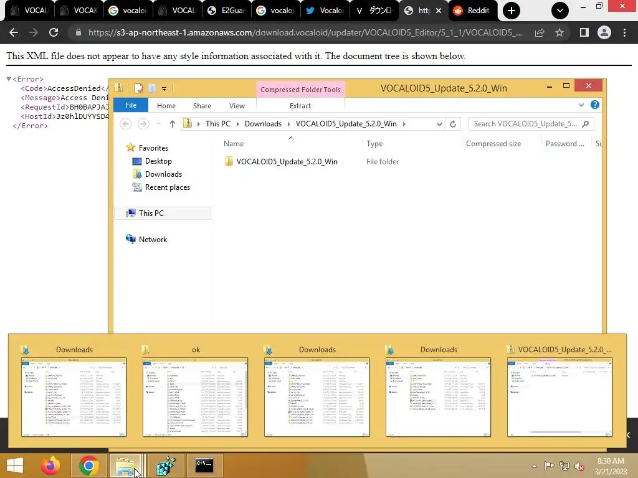Select Network in navigation pane
Image resolution: width=638 pixels, height=478 pixels.
click(153, 240)
